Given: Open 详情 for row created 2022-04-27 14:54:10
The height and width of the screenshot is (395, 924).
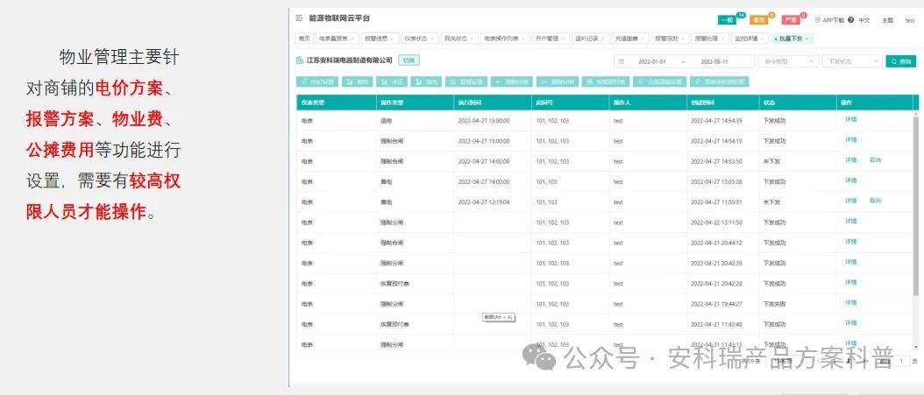Looking at the screenshot, I should (851, 140).
